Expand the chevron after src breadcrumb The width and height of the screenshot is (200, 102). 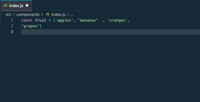(x=14, y=15)
